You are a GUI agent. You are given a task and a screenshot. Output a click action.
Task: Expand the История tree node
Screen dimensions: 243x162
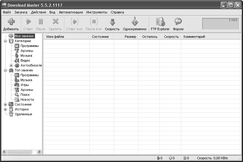5,109
